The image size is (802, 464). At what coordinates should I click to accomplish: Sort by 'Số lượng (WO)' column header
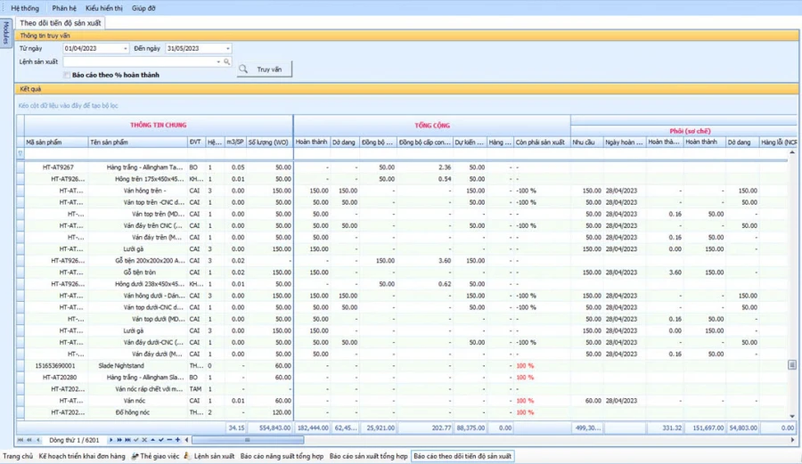pyautogui.click(x=269, y=142)
